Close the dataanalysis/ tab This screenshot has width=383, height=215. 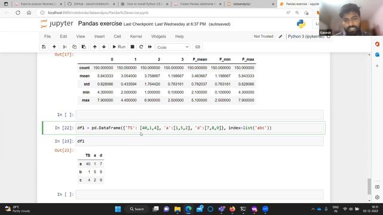click(273, 4)
